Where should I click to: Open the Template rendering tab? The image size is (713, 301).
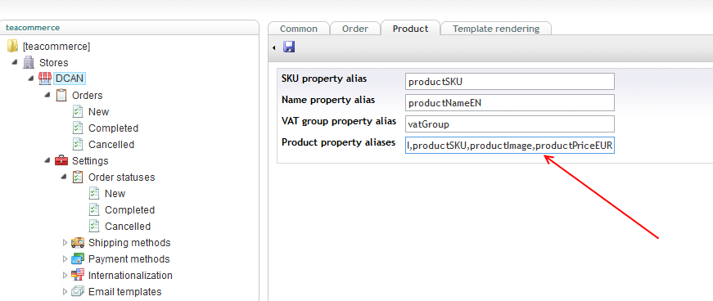[x=496, y=29]
